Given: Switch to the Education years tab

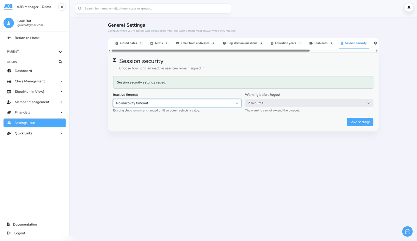Looking at the screenshot, I should pyautogui.click(x=286, y=43).
